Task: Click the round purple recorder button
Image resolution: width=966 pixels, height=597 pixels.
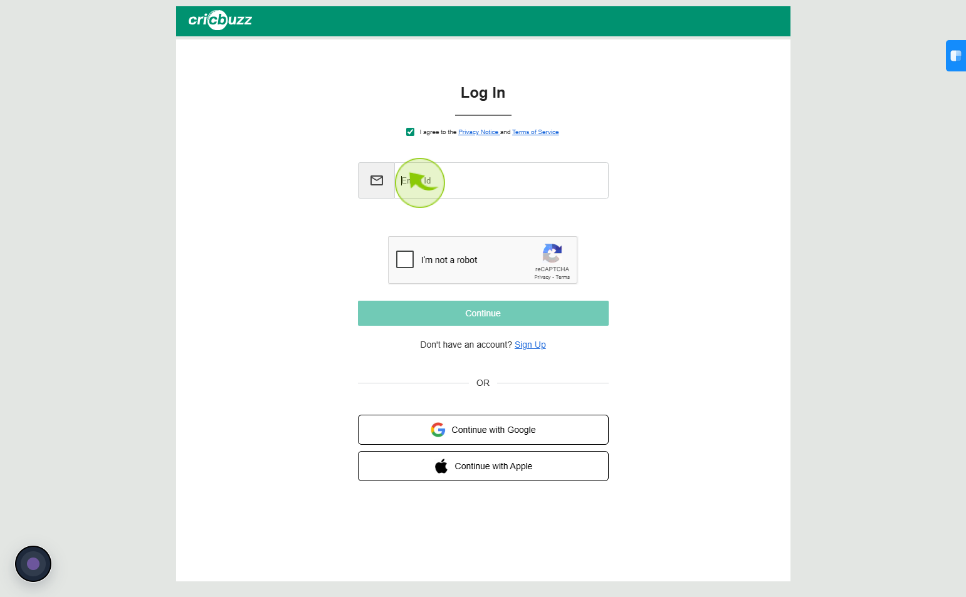Action: coord(33,564)
